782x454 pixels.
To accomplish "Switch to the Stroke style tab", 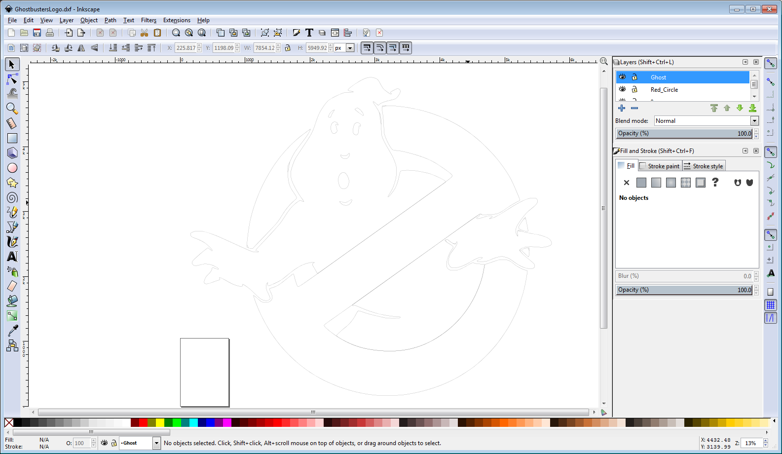I will (x=704, y=166).
